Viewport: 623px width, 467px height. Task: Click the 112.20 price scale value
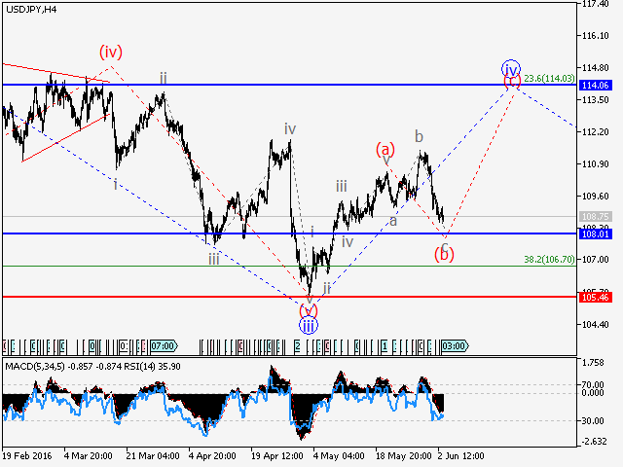click(595, 132)
